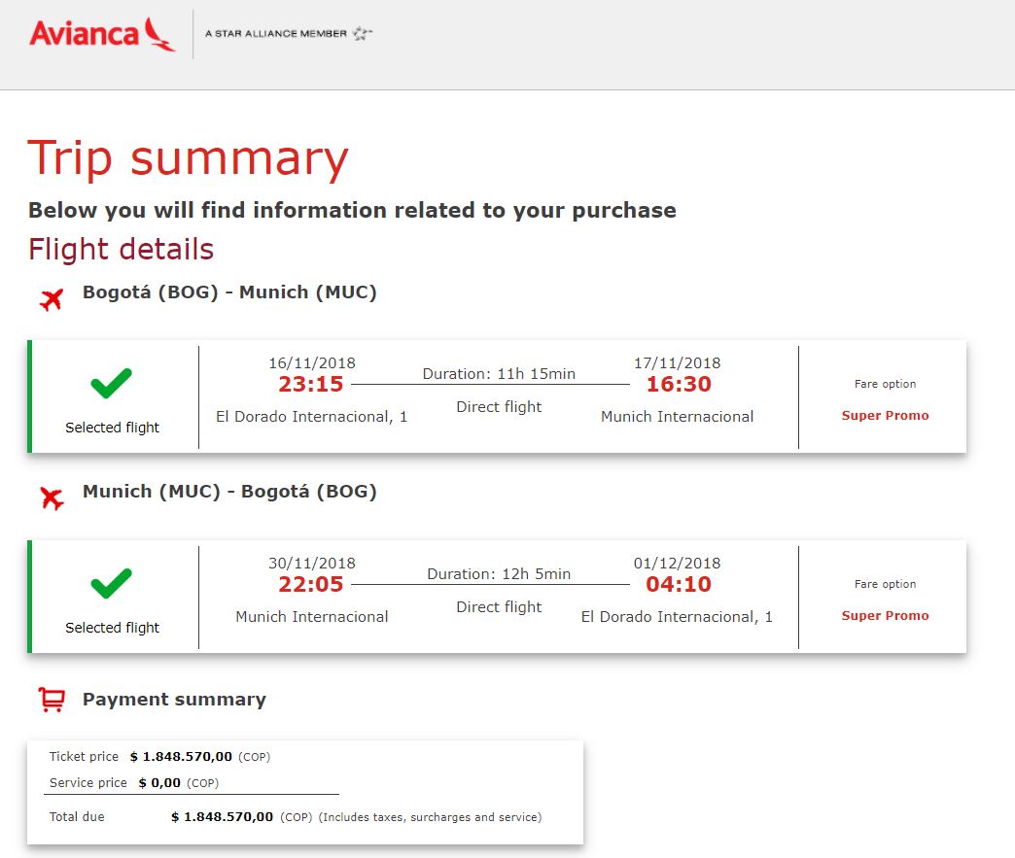1015x858 pixels.
Task: Click the 22:05 Munich departure time
Action: 311,585
